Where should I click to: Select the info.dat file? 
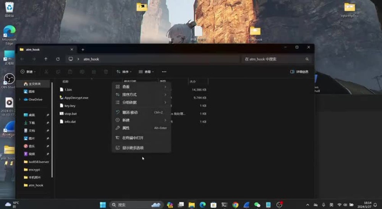[68, 122]
